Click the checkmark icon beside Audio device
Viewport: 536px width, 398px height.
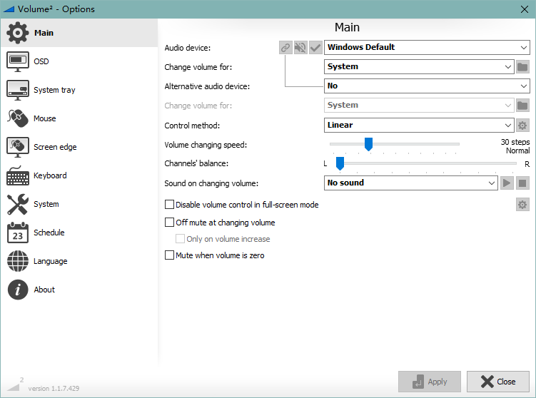[315, 48]
